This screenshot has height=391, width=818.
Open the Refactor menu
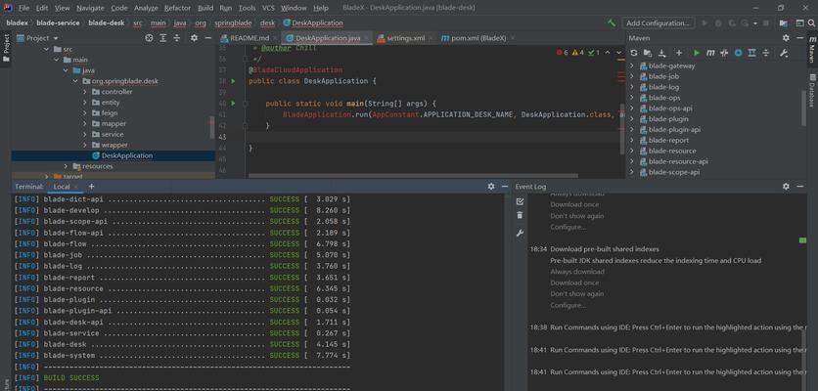[177, 8]
